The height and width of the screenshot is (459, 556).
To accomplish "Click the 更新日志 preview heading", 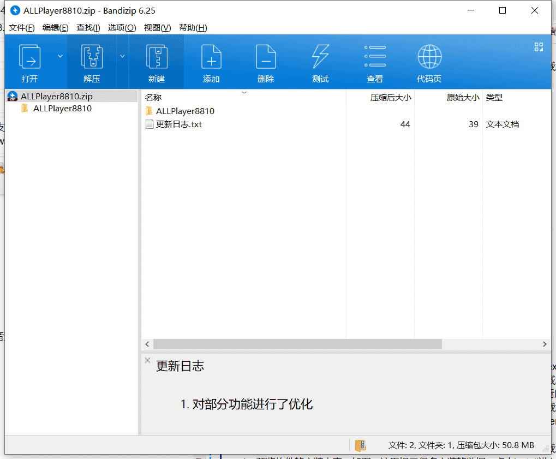I will point(180,366).
